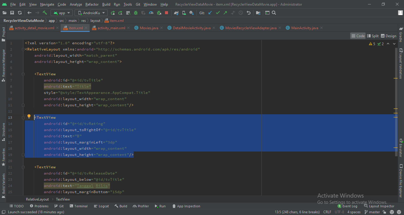
Task: Open the Terminal tool window
Action: [78, 206]
